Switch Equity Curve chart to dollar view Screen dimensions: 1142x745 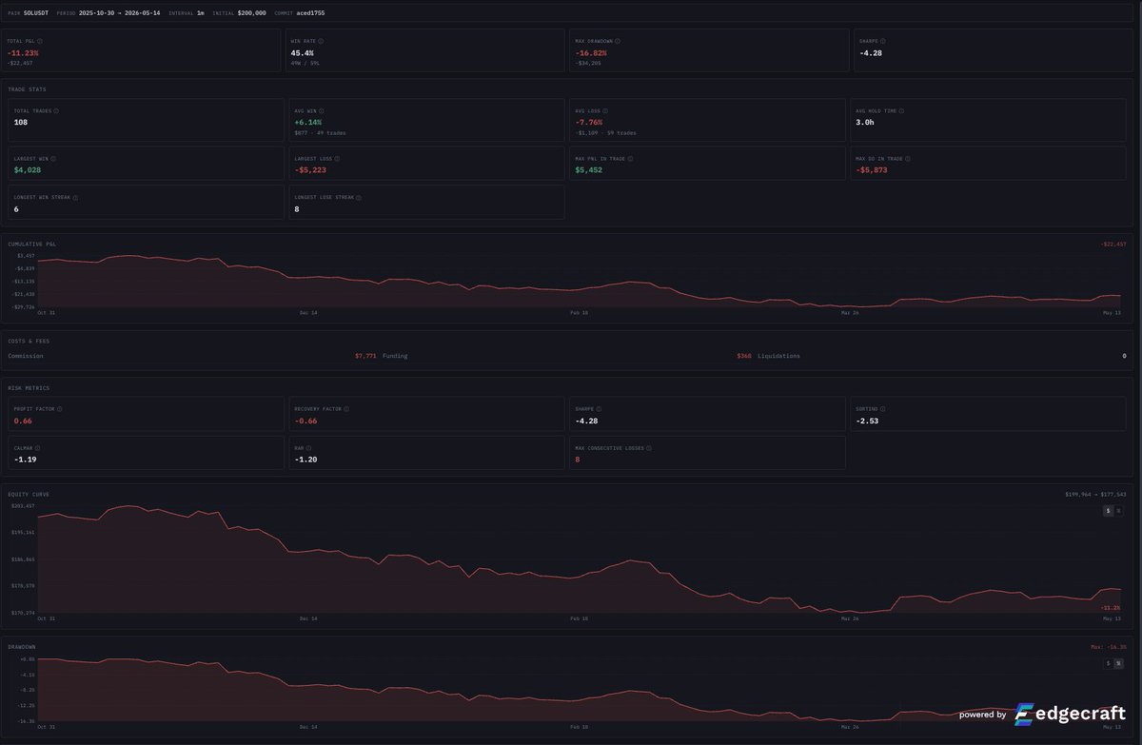coord(1108,511)
